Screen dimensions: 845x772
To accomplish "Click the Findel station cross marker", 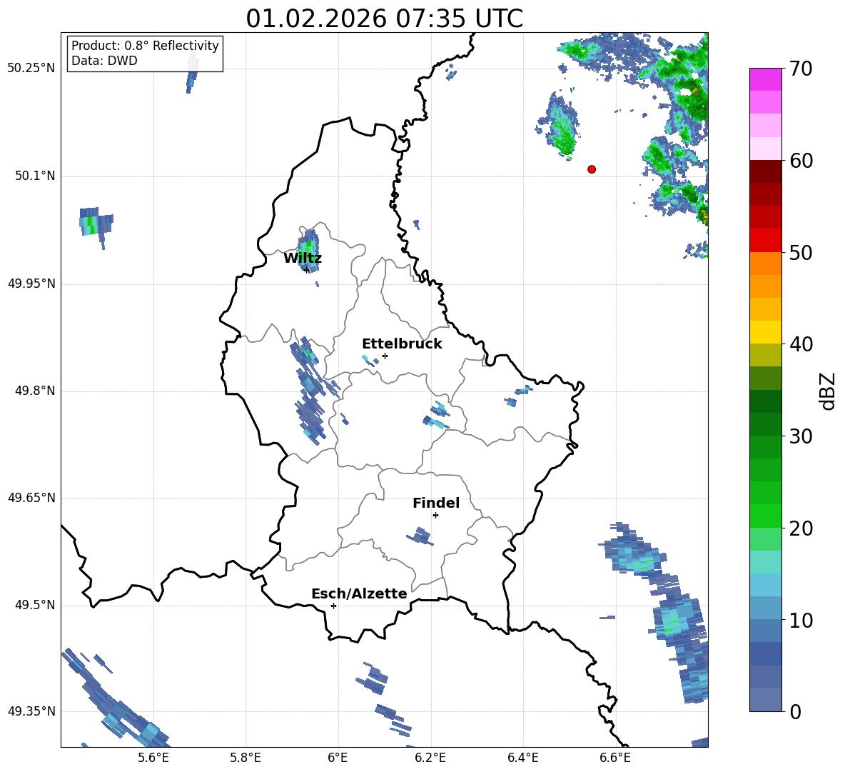I will [x=435, y=516].
